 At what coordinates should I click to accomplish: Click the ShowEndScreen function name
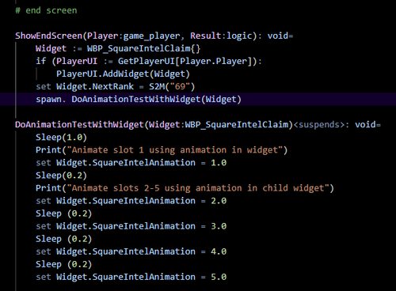49,36
